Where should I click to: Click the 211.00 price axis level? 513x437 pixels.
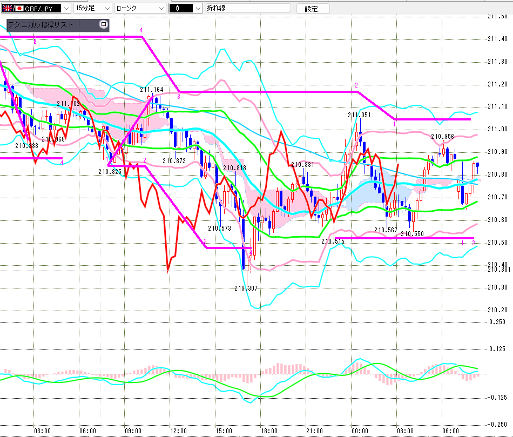[x=497, y=129]
